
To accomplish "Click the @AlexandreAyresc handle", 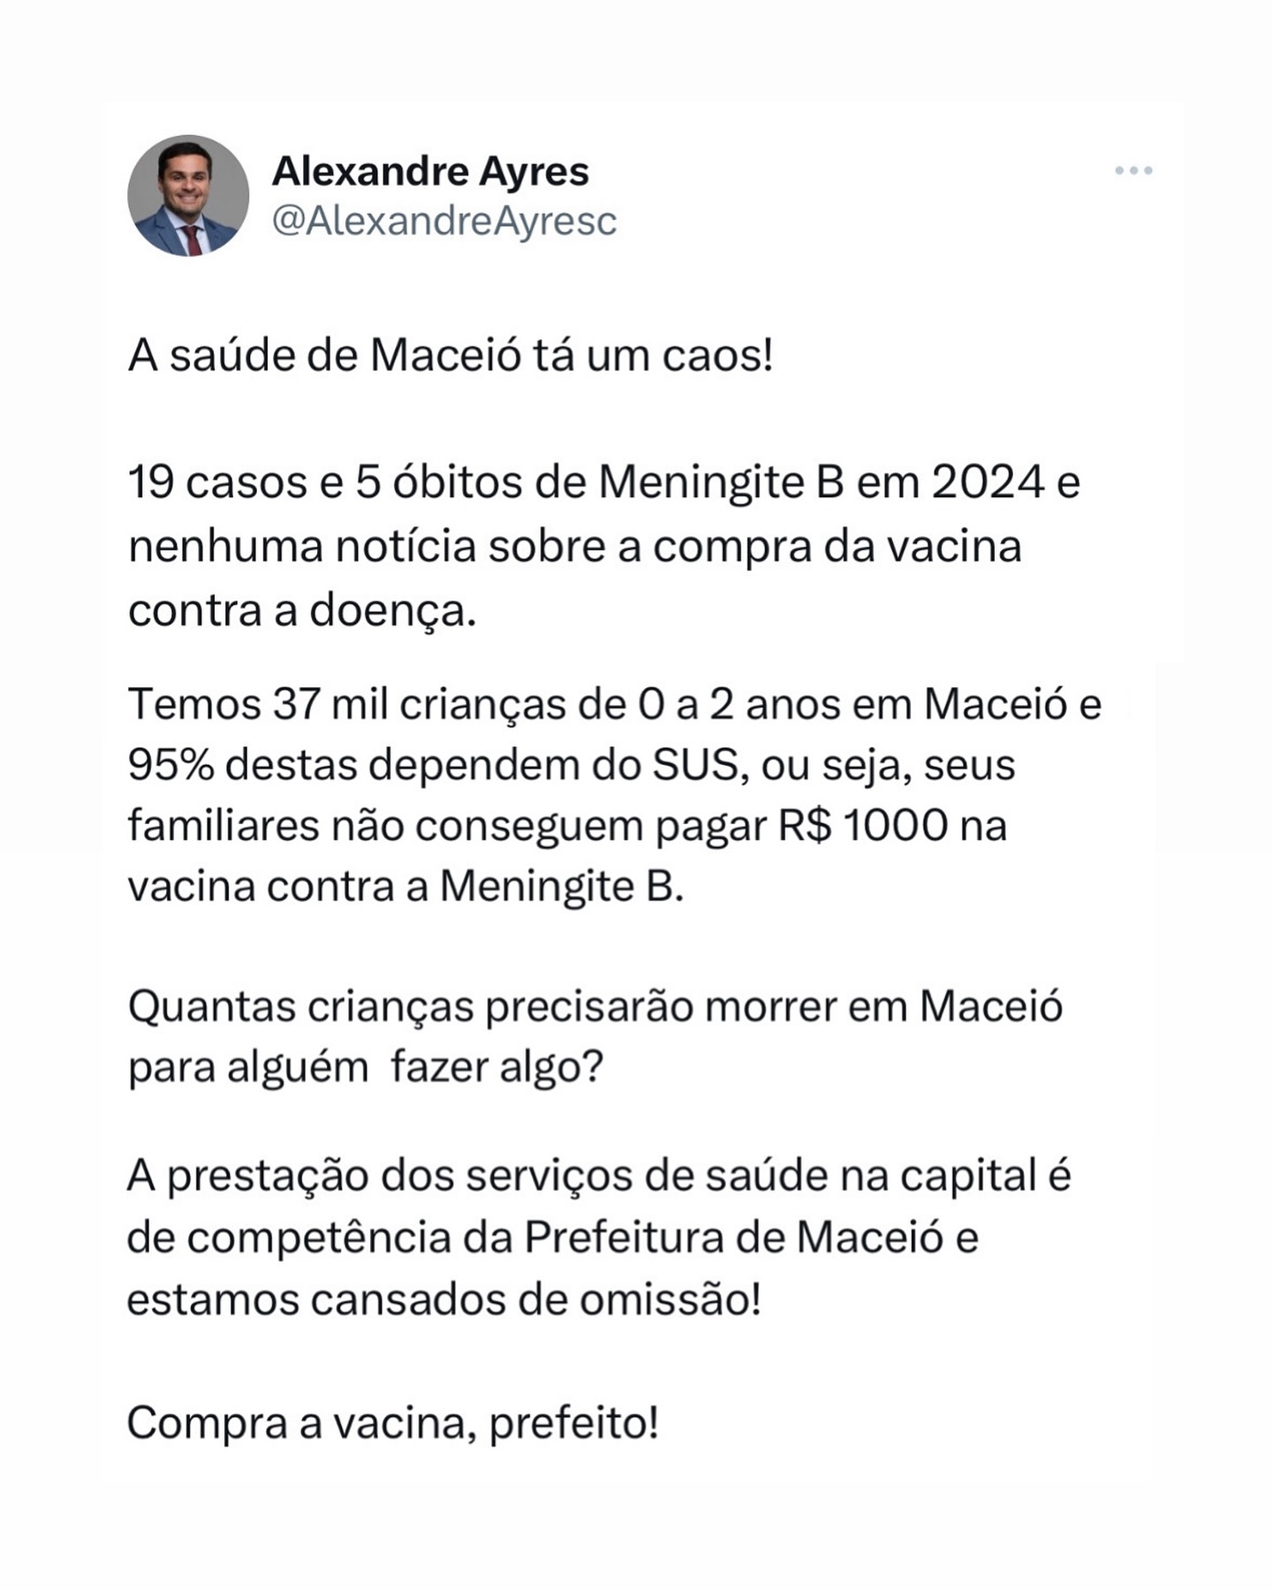I will tap(444, 221).
